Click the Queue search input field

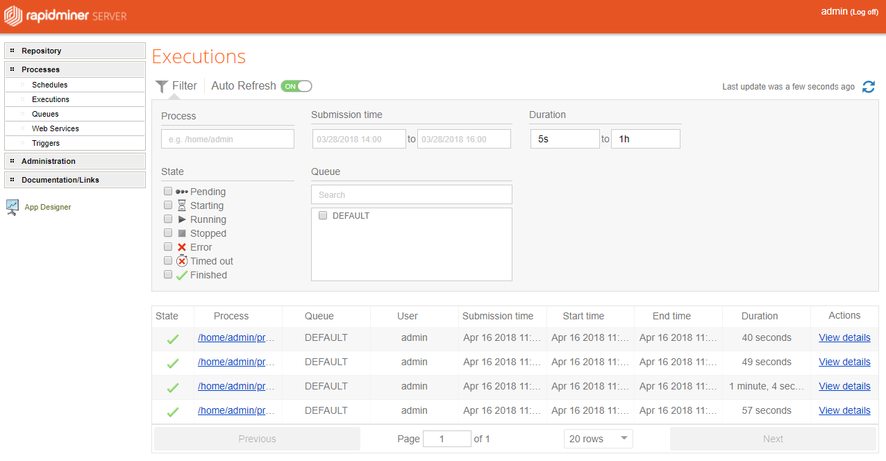(x=411, y=194)
